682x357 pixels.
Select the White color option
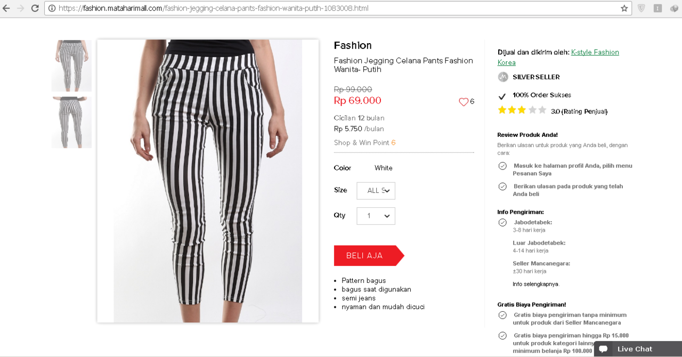383,168
